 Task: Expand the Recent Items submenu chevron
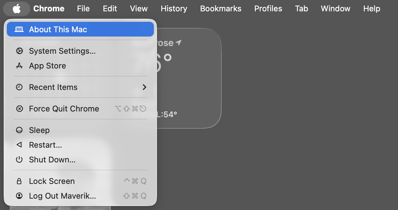144,87
